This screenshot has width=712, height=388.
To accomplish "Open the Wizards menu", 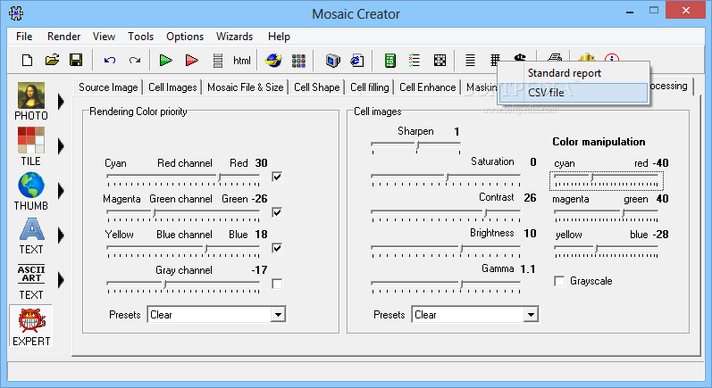I will [x=234, y=37].
